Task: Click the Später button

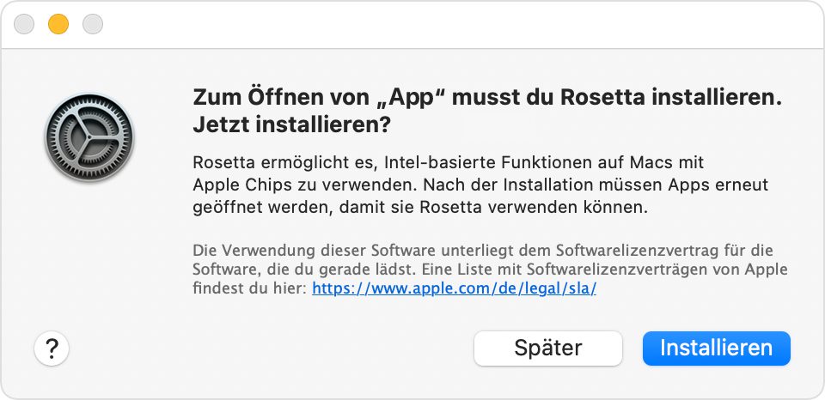Action: pyautogui.click(x=547, y=348)
